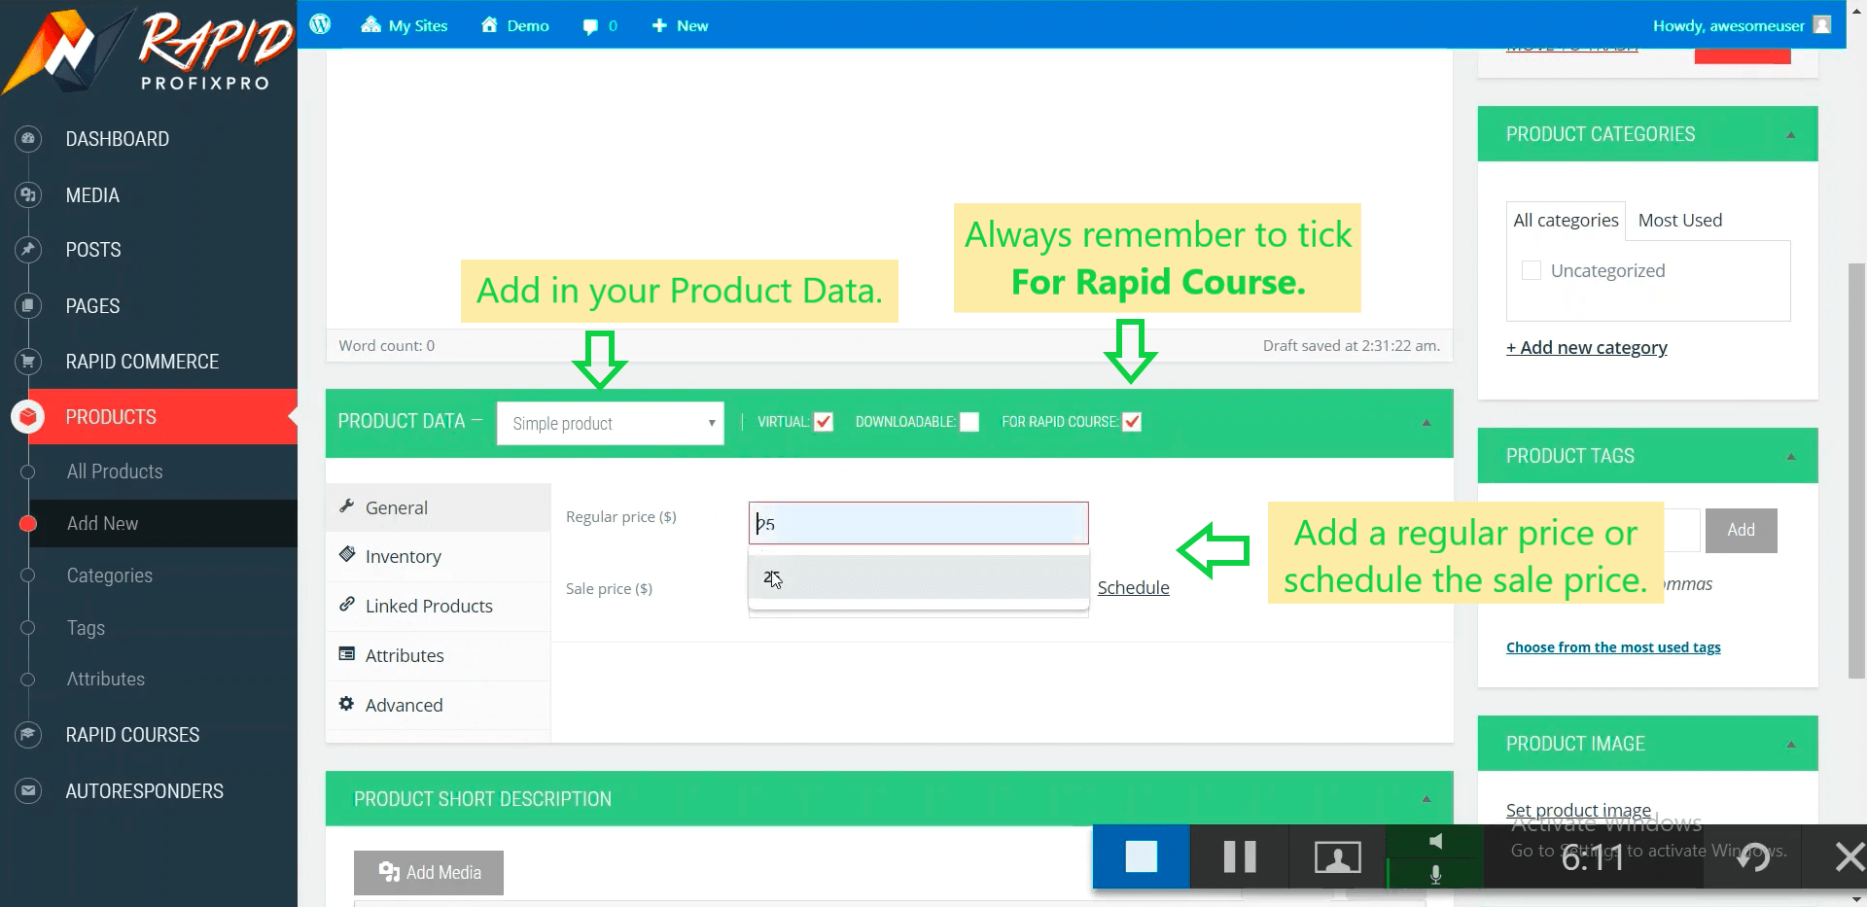Open Tags products submenu
The width and height of the screenshot is (1867, 907).
tap(86, 628)
